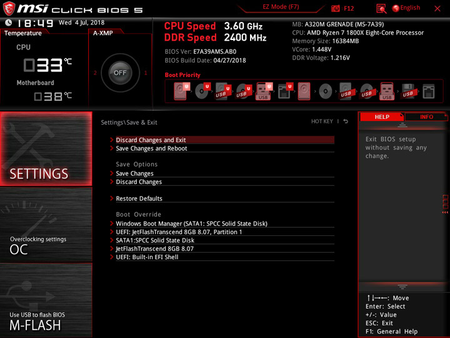Click chevron beside SATA1:SPCC Solid State Disk
The width and height of the screenshot is (450, 338).
click(112, 240)
